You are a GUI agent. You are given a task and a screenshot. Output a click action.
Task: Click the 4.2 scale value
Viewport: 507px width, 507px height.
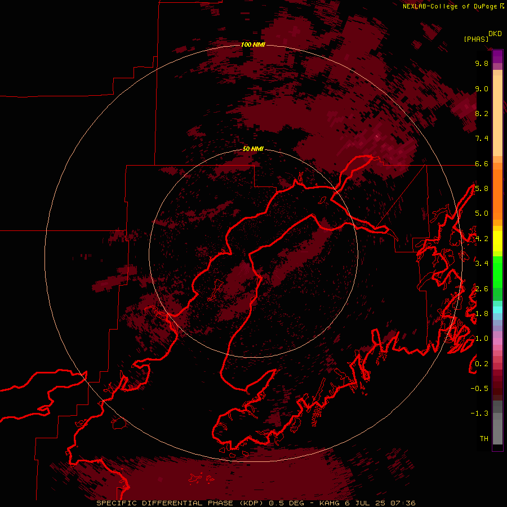pos(482,239)
